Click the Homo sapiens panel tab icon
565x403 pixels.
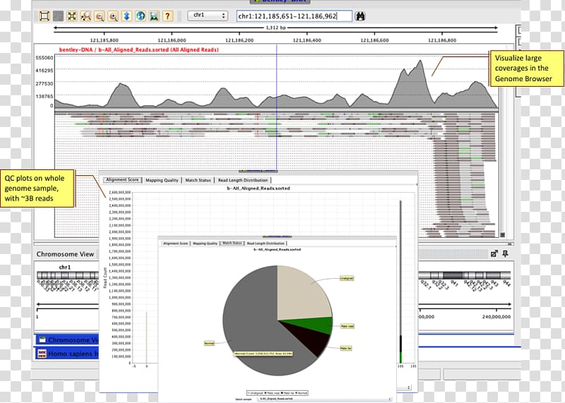[x=42, y=354]
